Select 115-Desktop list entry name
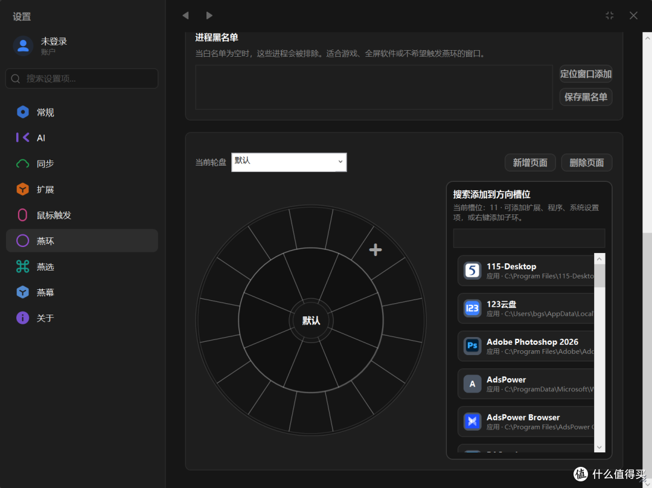The width and height of the screenshot is (652, 488). 511,266
